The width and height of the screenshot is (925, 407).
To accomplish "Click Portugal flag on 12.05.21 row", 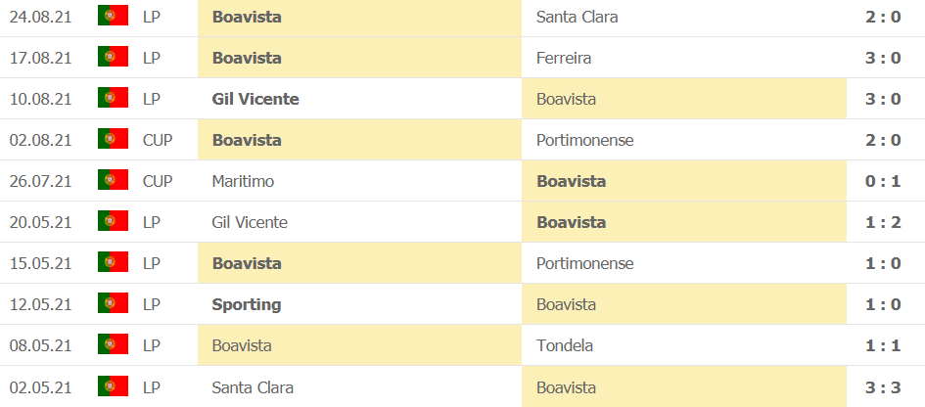I will [114, 303].
